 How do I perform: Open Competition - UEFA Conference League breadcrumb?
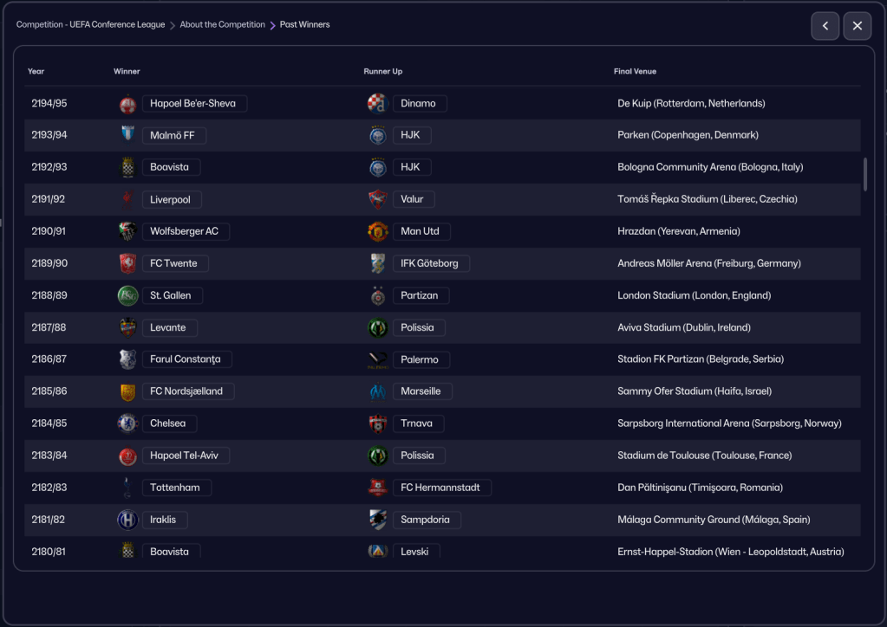coord(90,25)
